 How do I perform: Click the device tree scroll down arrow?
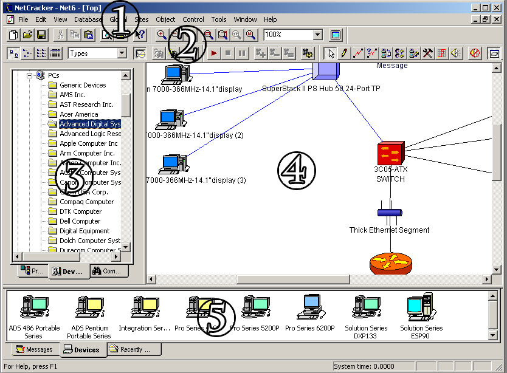(x=126, y=247)
